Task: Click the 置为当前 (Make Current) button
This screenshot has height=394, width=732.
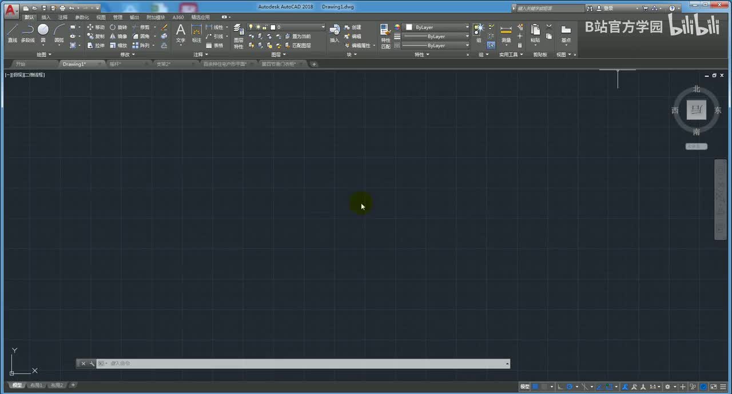Action: click(297, 37)
